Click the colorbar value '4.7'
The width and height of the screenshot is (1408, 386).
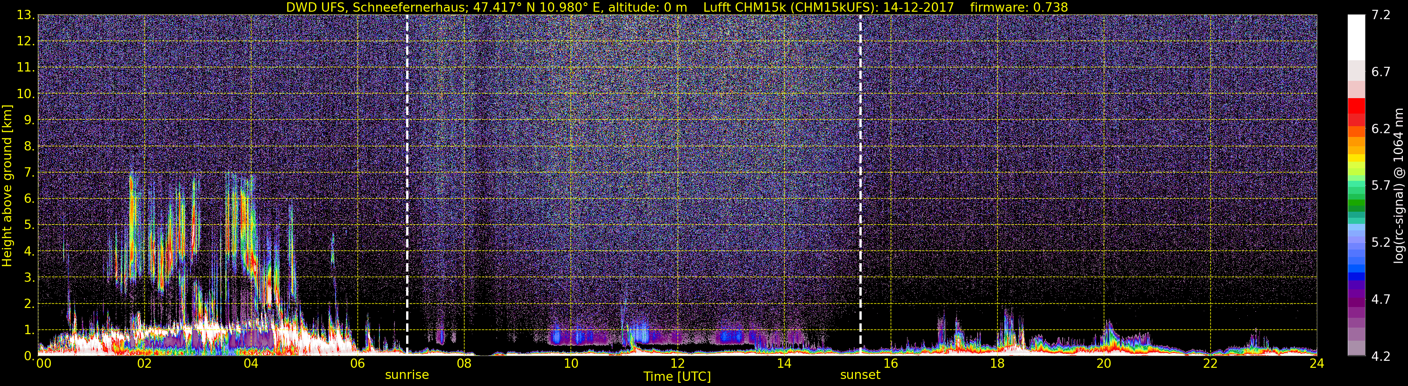point(1381,300)
